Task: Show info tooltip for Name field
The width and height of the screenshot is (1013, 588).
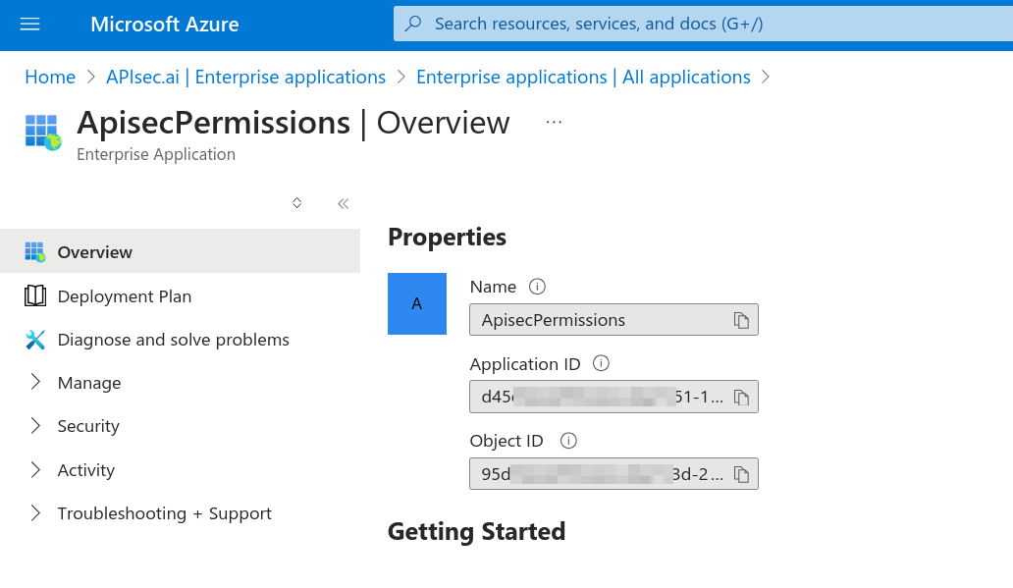Action: coord(537,287)
